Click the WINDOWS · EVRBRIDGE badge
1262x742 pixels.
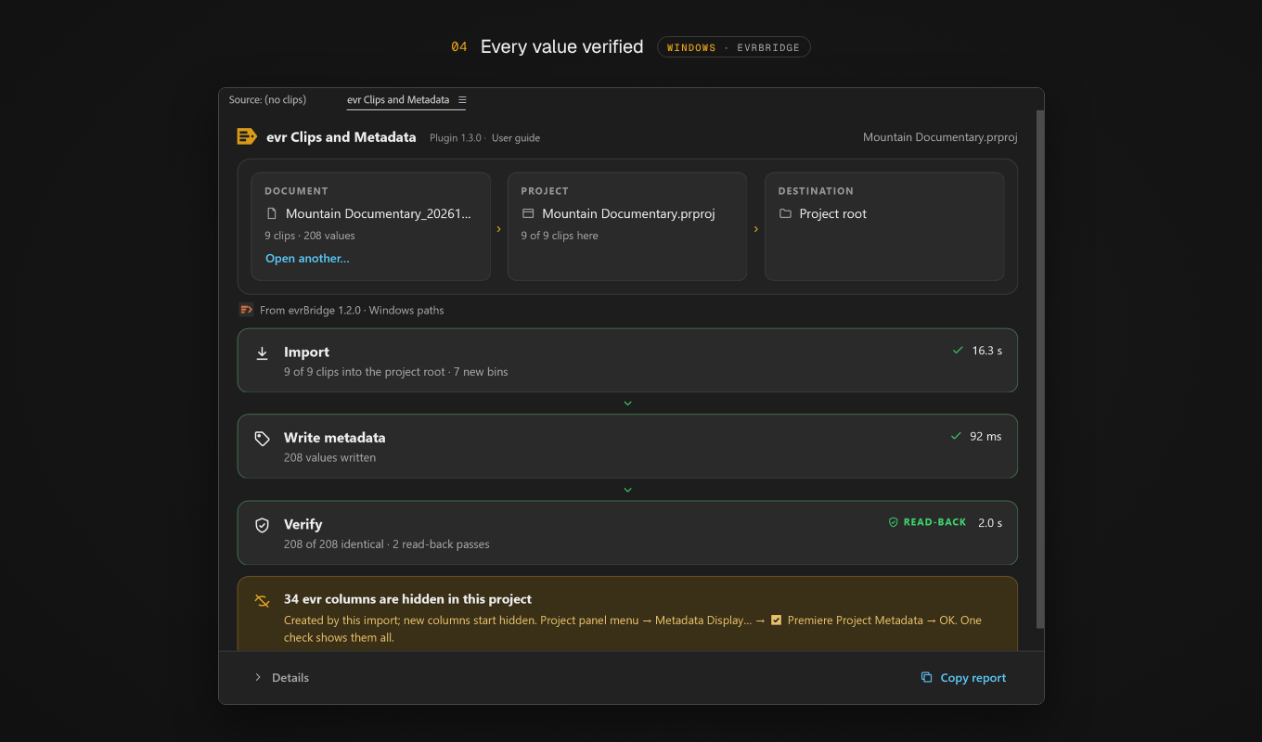click(x=734, y=47)
